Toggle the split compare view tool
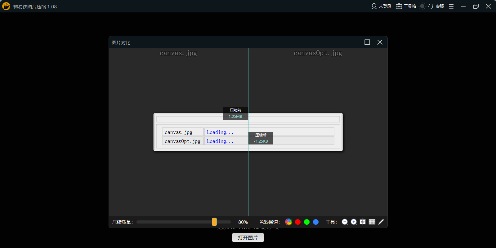 363,222
